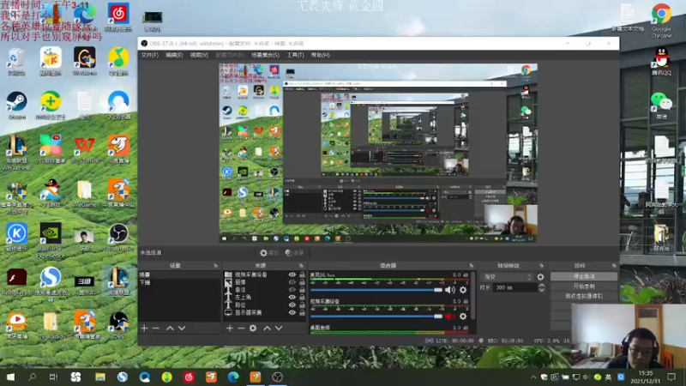Open 文件(F) menu in OBS
Image resolution: width=686 pixels, height=386 pixels.
coord(149,55)
